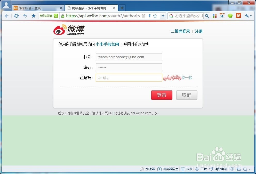This screenshot has width=256, height=174.
Task: Click the 清除痕迹 clear traces icon
Action: (x=218, y=169)
